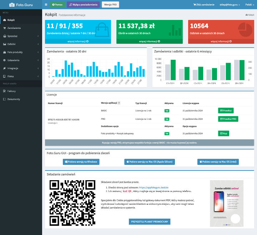Click więcej informacji on the Obrót card
Screen dimensions: 257x235
(x=150, y=41)
